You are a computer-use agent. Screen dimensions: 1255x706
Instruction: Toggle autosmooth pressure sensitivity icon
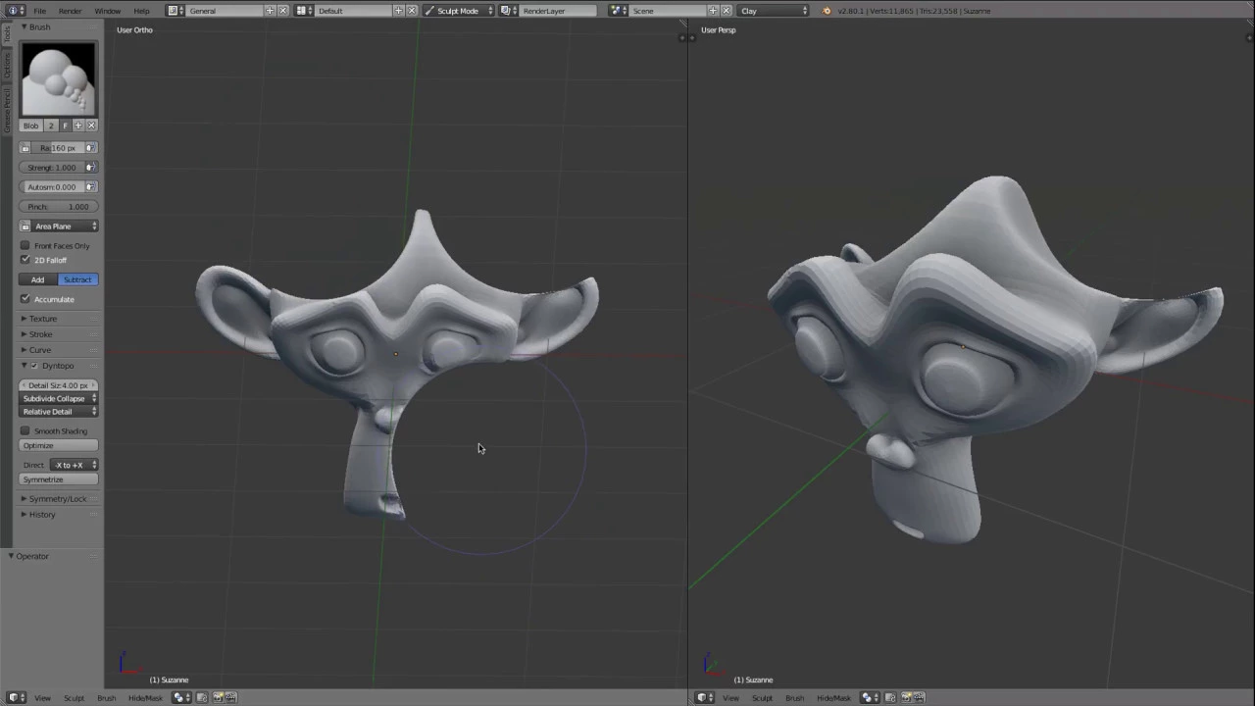pos(91,187)
